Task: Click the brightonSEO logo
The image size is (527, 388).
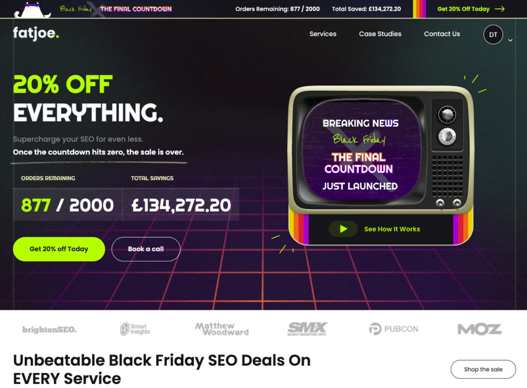Action: point(49,329)
